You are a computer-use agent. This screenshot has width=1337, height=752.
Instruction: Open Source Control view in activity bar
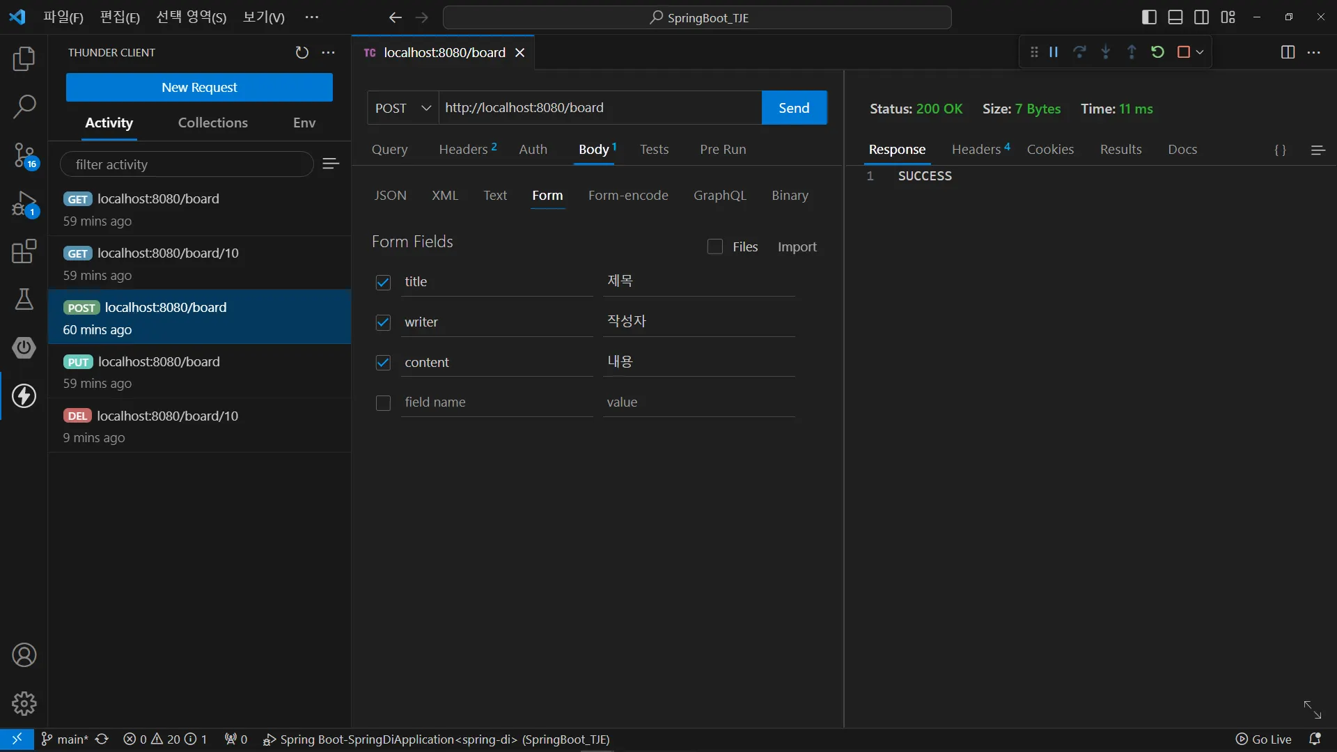pos(24,155)
